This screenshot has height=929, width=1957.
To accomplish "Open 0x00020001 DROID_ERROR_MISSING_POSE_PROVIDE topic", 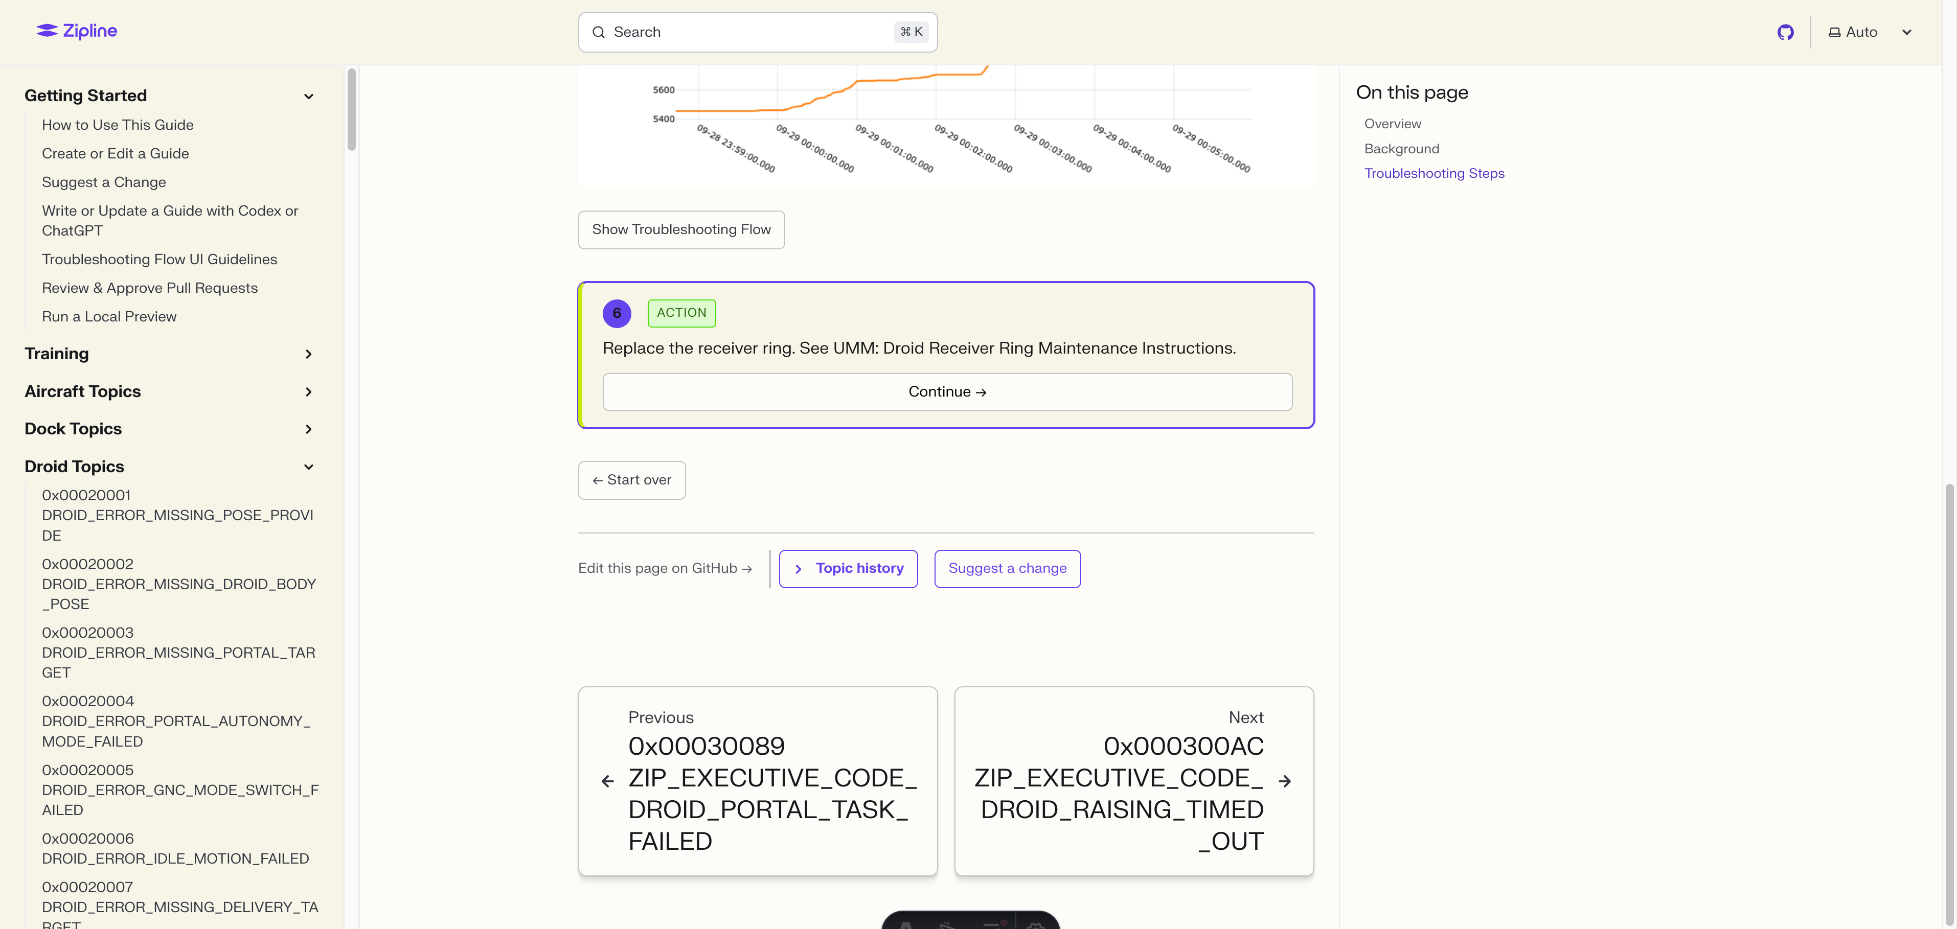I will (x=178, y=515).
